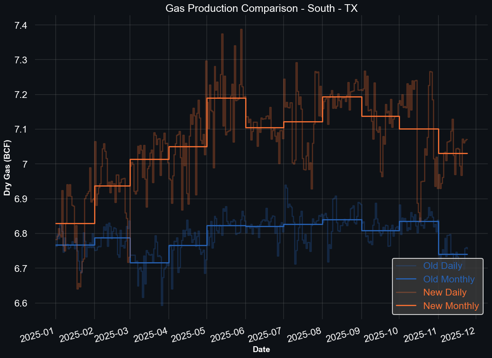This screenshot has height=358, width=492.
Task: Click the Old Monthly blue step for March 2025
Action: (x=149, y=263)
